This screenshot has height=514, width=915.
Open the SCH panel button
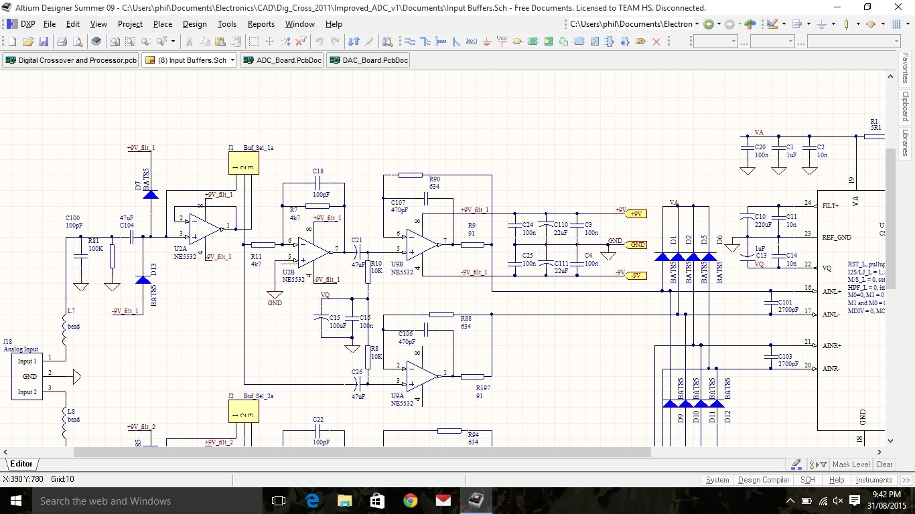tap(808, 480)
